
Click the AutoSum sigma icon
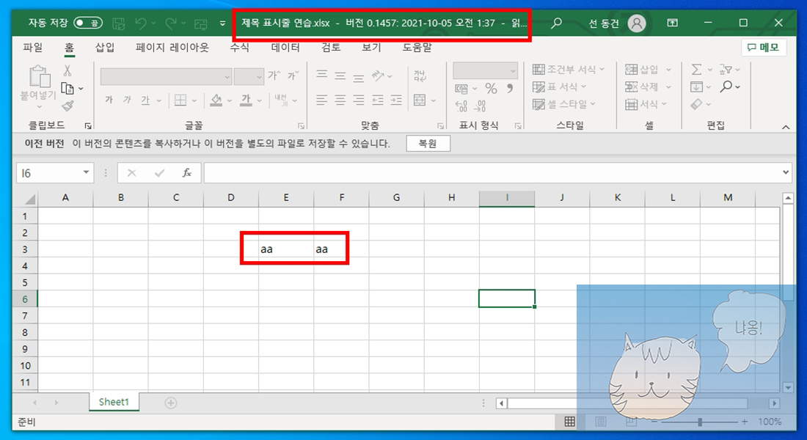[696, 69]
